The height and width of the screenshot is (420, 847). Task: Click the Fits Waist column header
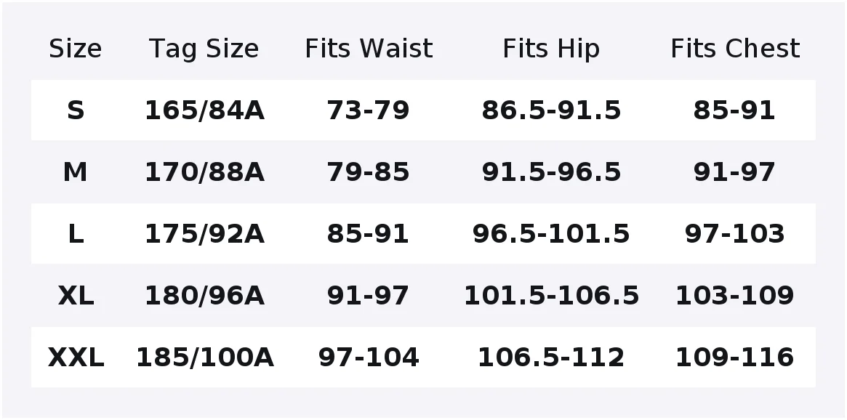(x=369, y=49)
